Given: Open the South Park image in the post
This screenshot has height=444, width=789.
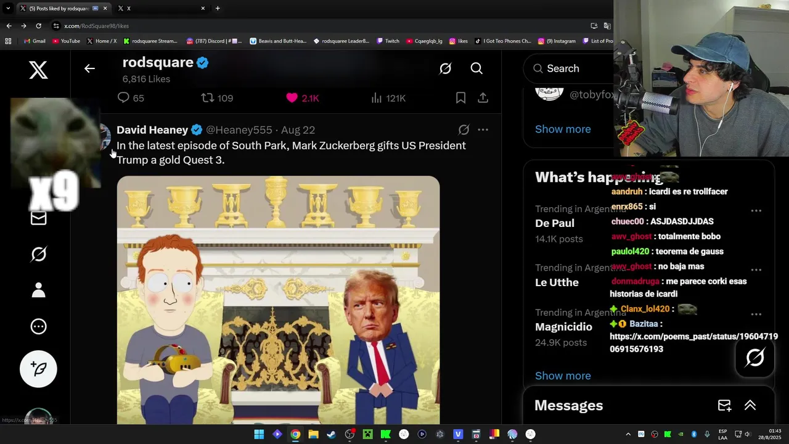Looking at the screenshot, I should pos(278,300).
